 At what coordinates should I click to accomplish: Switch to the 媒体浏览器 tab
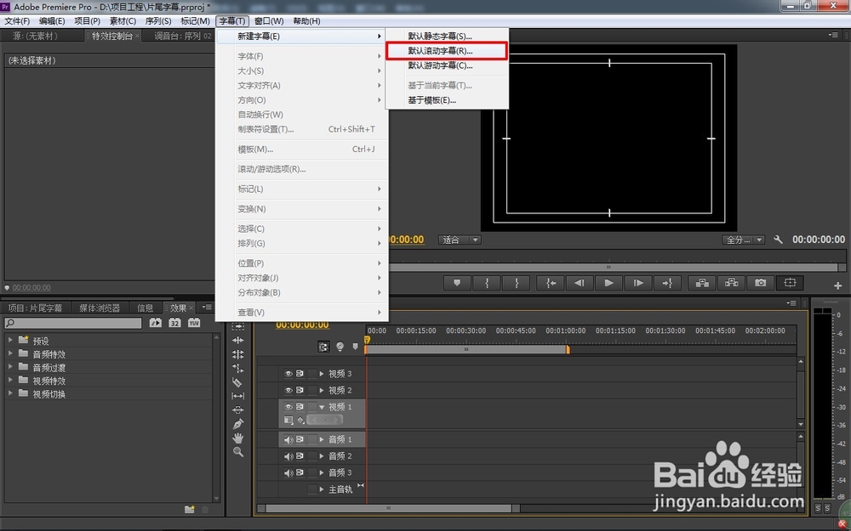pyautogui.click(x=100, y=308)
